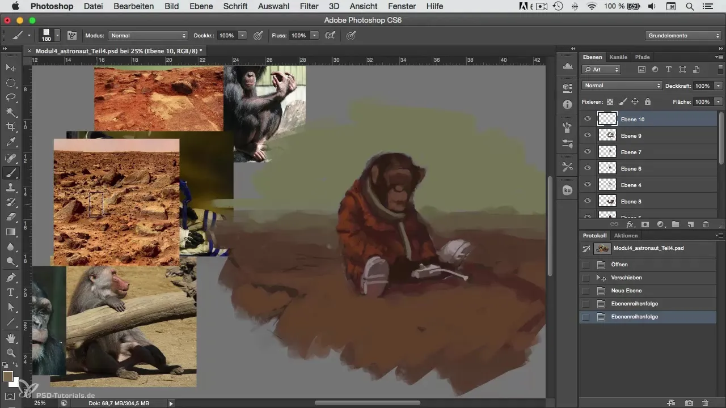This screenshot has width=726, height=408.
Task: Switch to the Aktionen tab
Action: [x=626, y=235]
